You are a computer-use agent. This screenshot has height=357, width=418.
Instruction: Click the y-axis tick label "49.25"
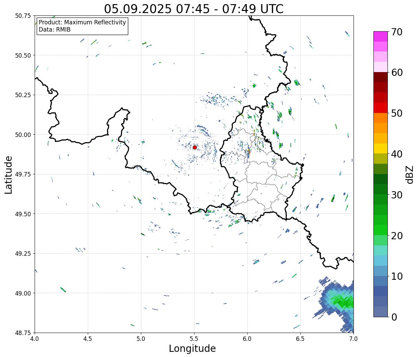[x=23, y=254]
